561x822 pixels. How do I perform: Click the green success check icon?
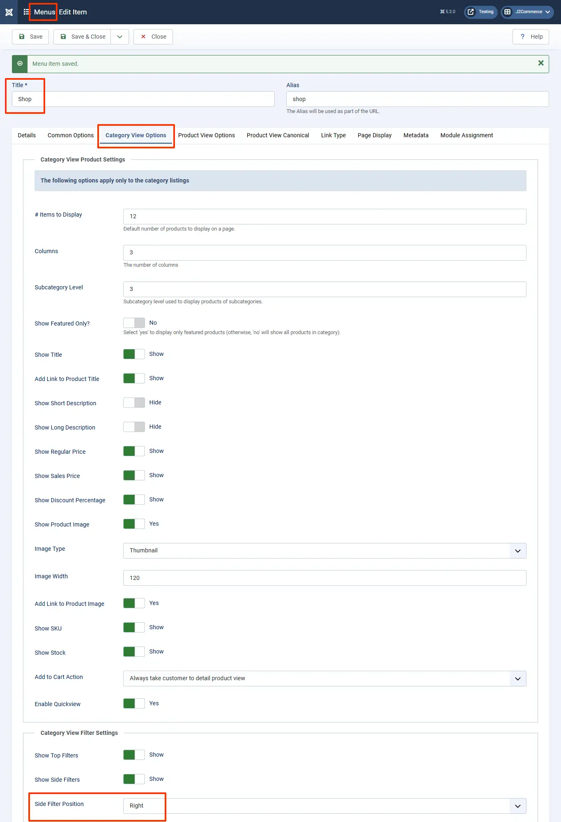click(20, 64)
